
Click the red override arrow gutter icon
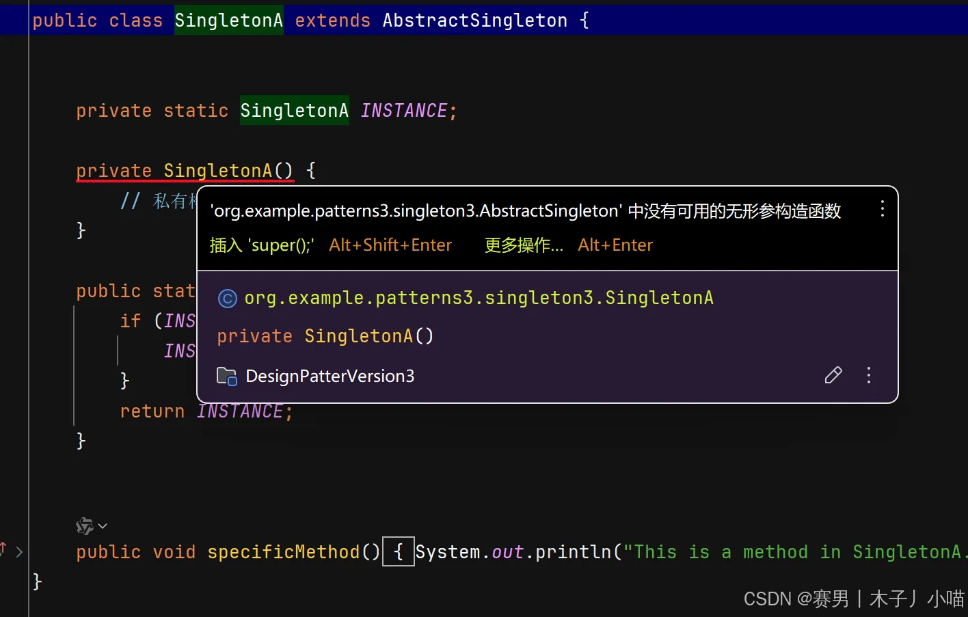[x=4, y=548]
